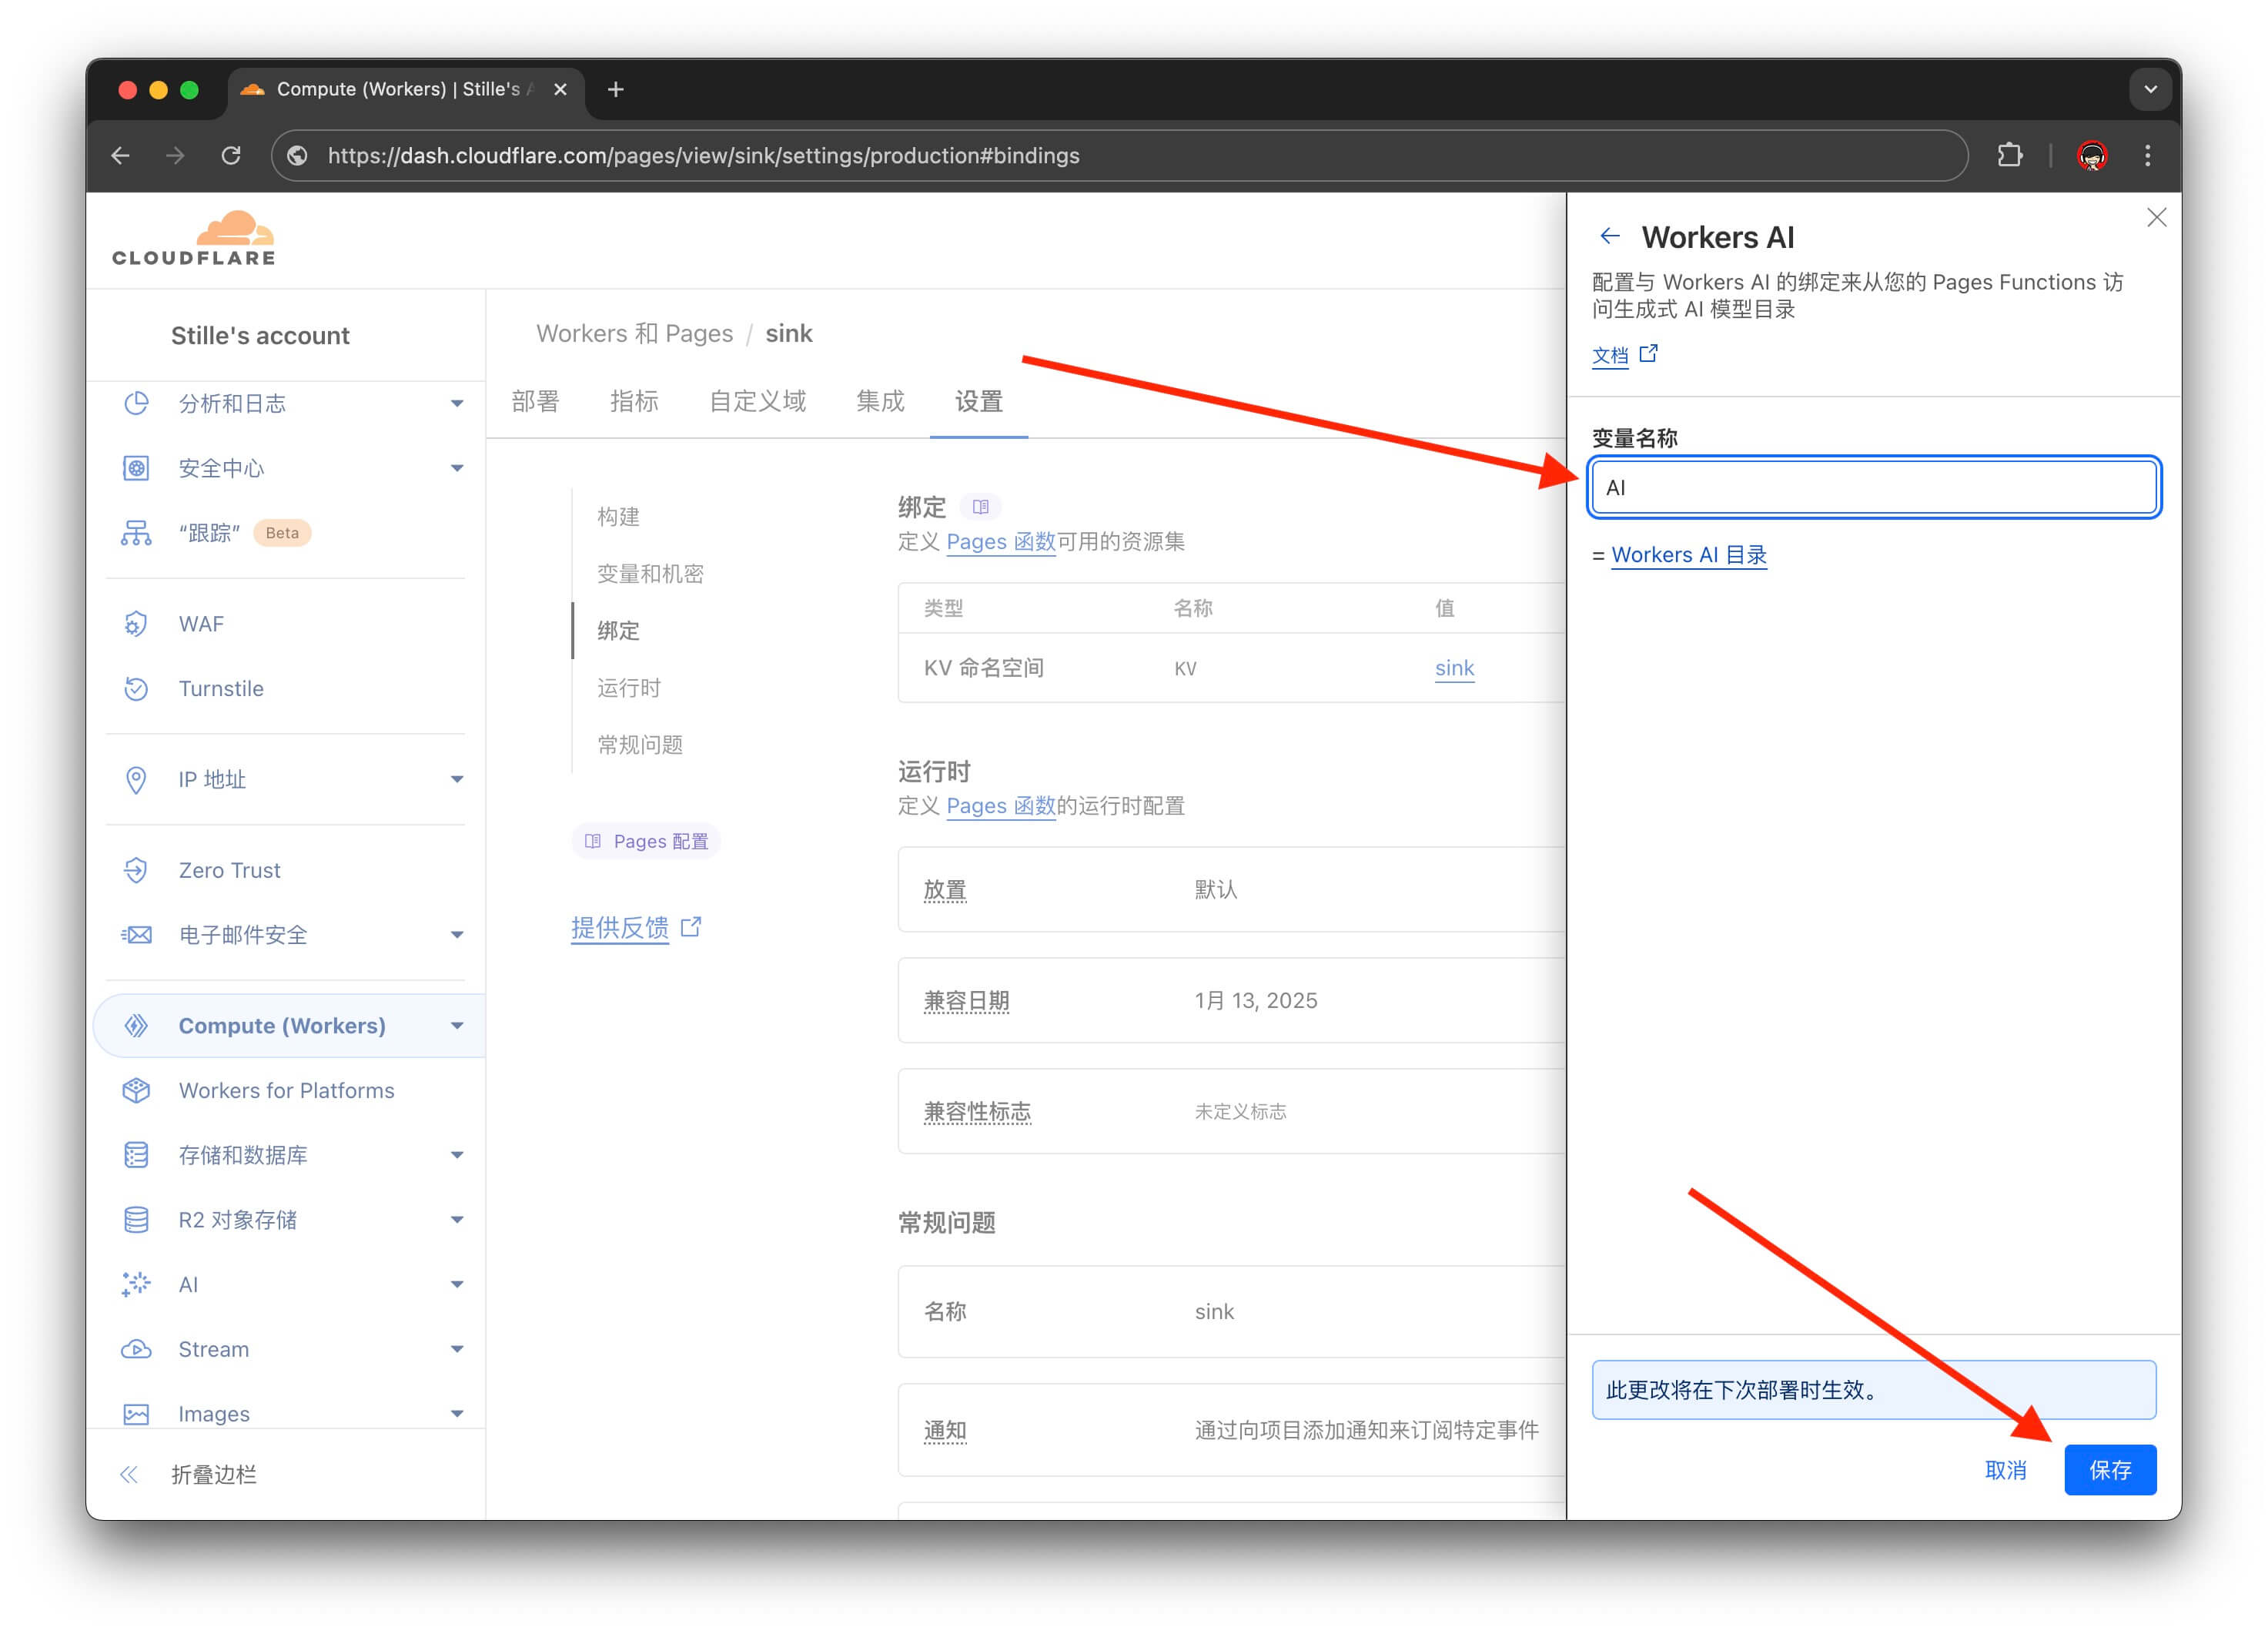Expand the 存储和数据库 menu arrow
This screenshot has width=2268, height=1634.
(457, 1155)
